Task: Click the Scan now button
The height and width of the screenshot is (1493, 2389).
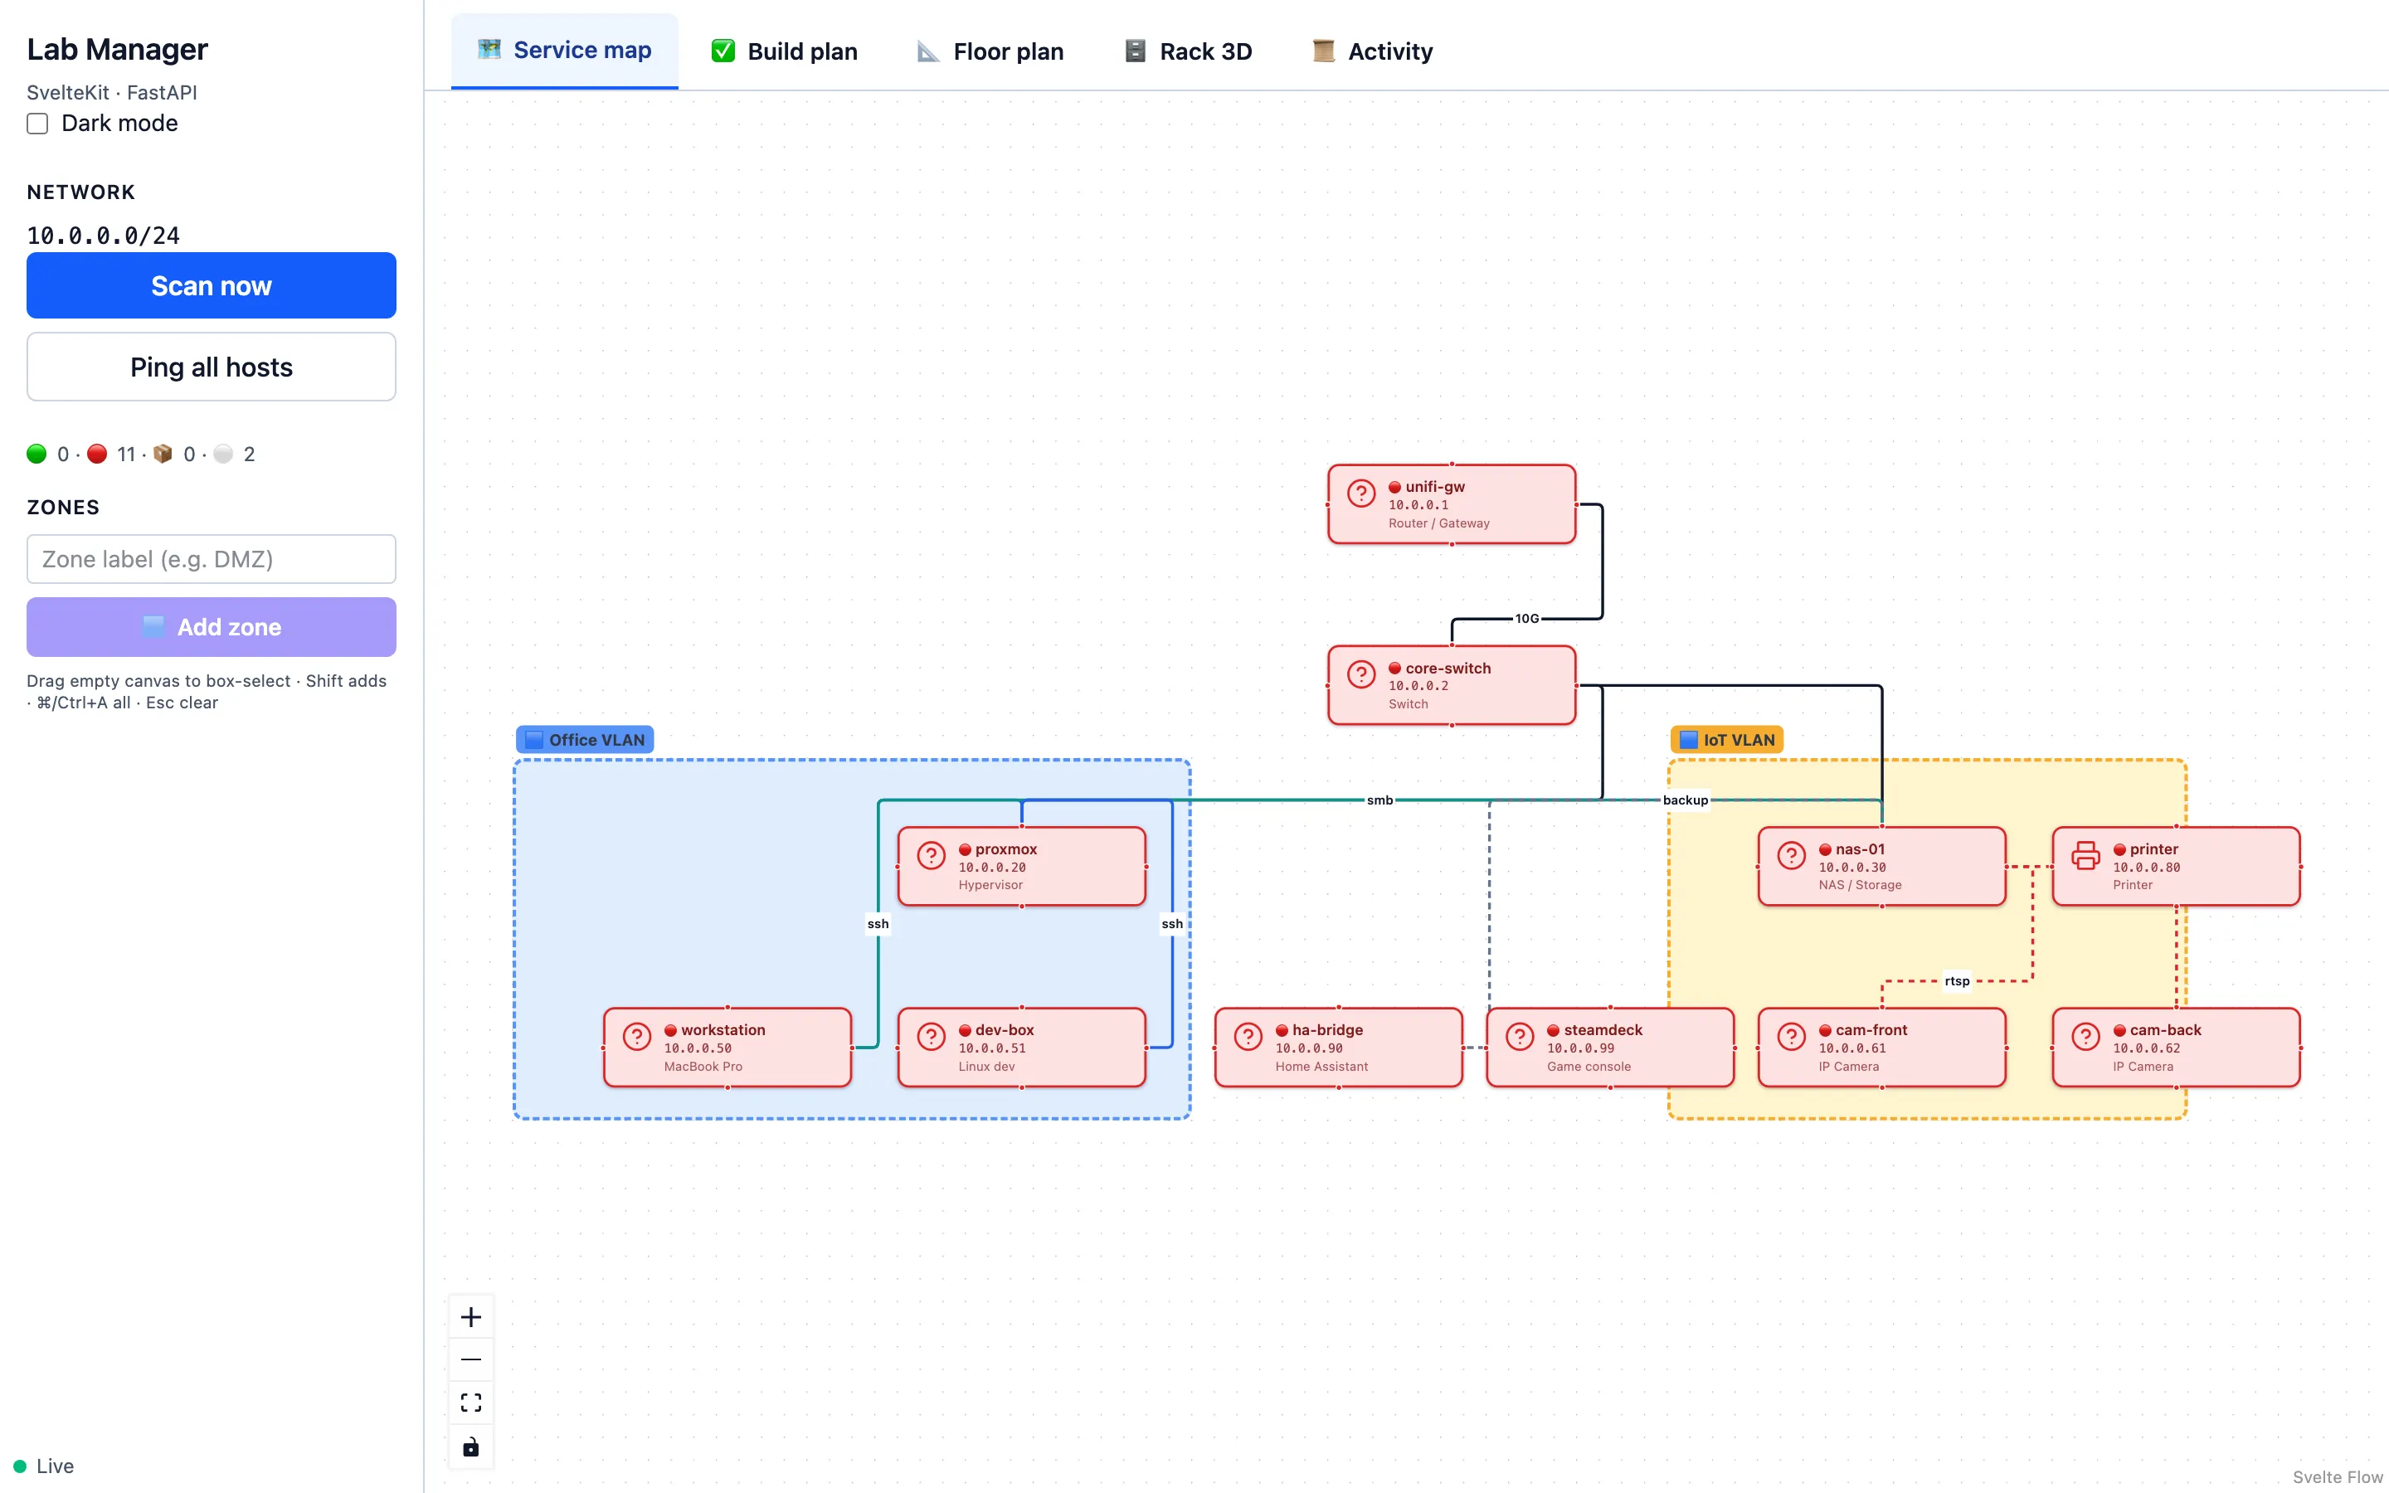Action: [212, 285]
